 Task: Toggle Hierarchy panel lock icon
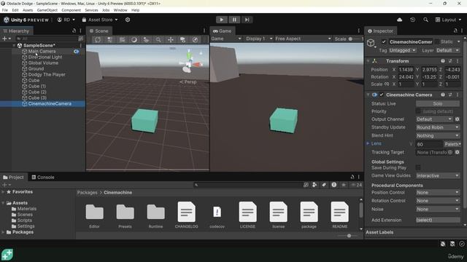point(74,31)
